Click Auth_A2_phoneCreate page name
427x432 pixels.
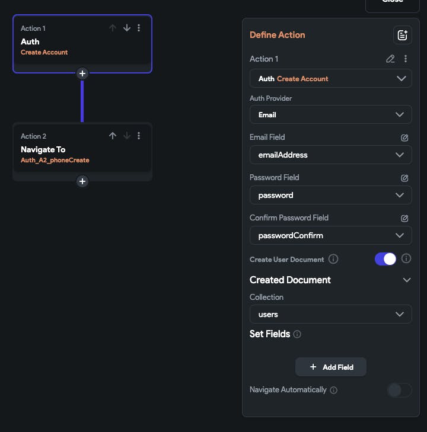(x=55, y=160)
